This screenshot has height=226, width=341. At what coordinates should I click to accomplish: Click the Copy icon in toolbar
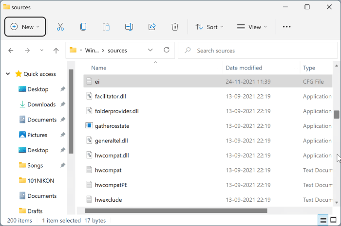[x=83, y=27]
